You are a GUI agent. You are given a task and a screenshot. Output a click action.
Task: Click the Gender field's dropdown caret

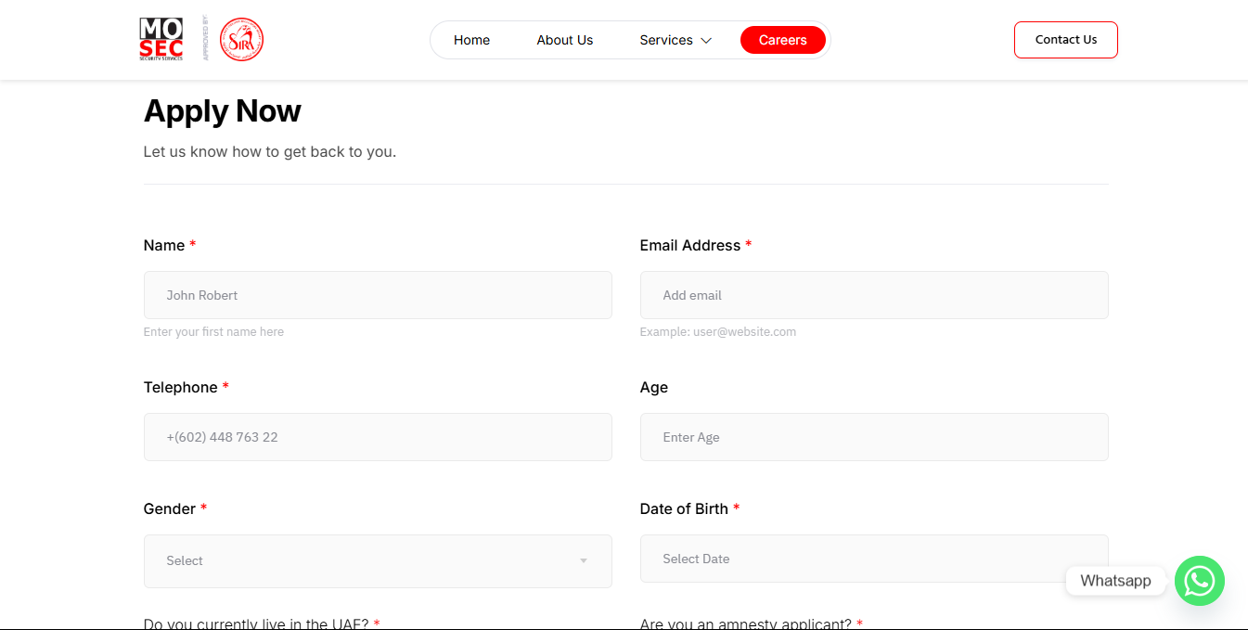(584, 560)
